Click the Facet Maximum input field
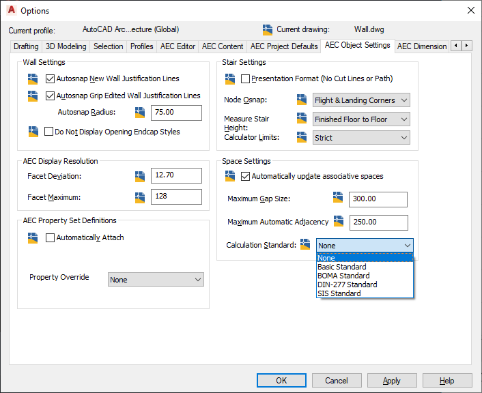Viewport: 482px width, 393px height. pyautogui.click(x=176, y=196)
